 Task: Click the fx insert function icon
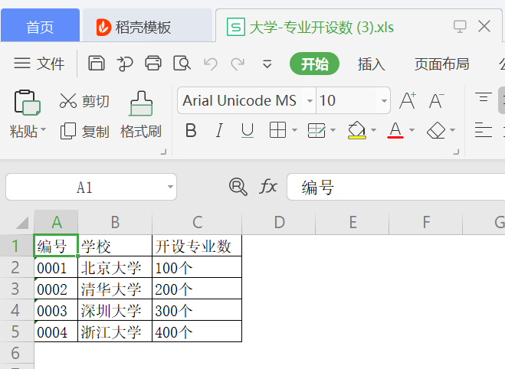pos(268,187)
